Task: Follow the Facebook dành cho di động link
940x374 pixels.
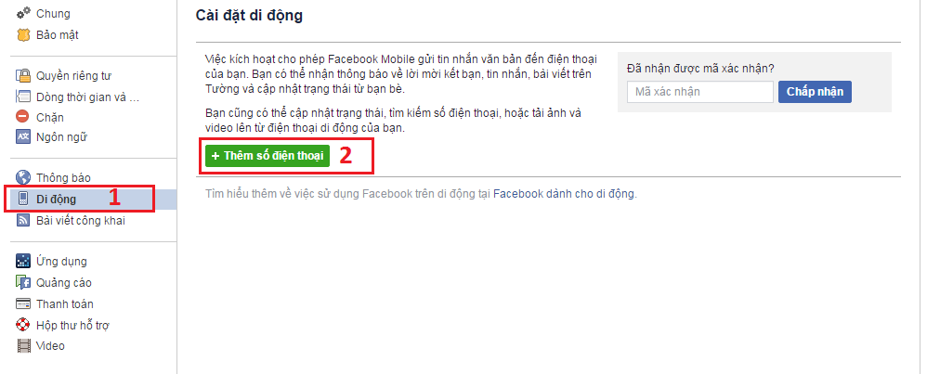Action: coord(564,194)
